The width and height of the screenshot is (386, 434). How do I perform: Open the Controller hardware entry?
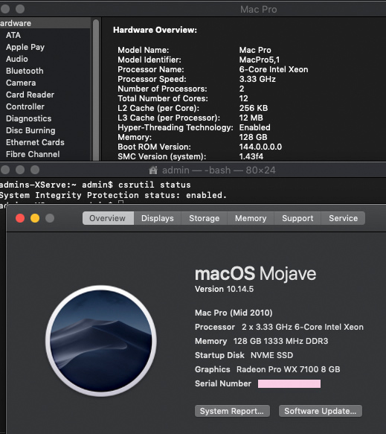[25, 106]
